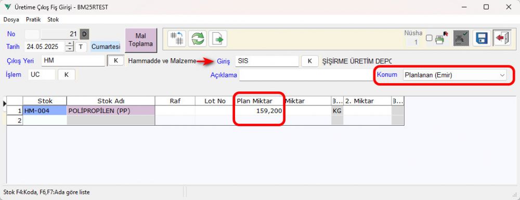This screenshot has height=200, width=520.
Task: Click the green refresh arrows icon
Action: coord(197,39)
